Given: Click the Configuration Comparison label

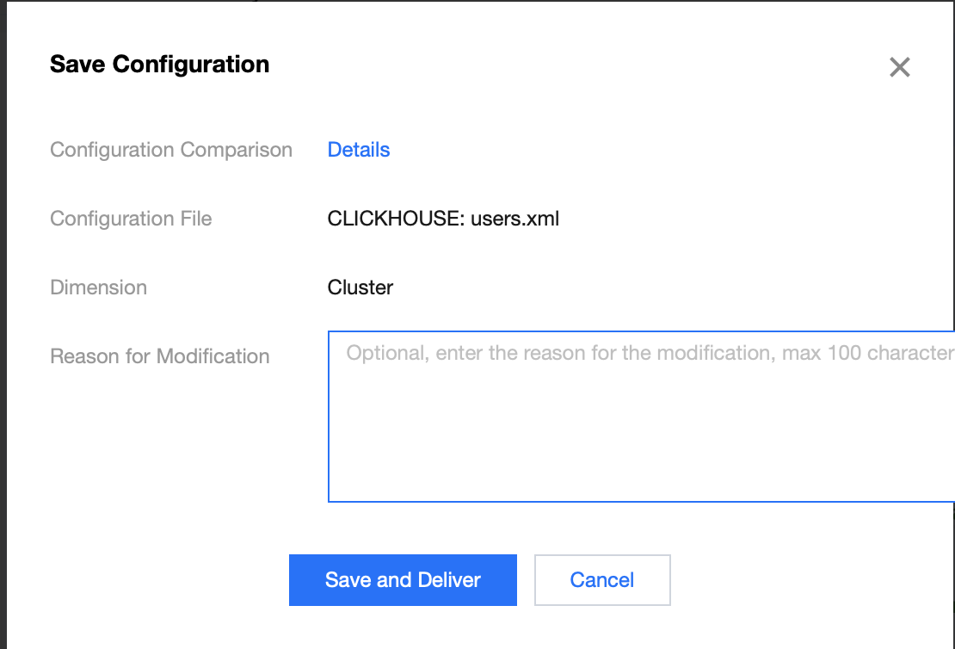Looking at the screenshot, I should 171,150.
